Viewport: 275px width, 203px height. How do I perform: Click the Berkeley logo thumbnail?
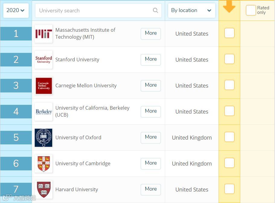tap(43, 112)
